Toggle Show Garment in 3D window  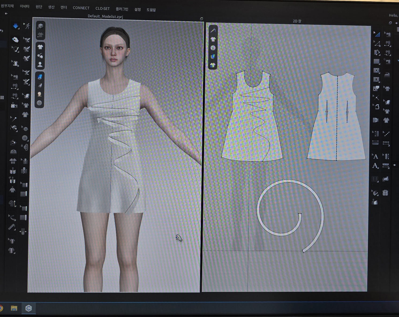[40, 47]
